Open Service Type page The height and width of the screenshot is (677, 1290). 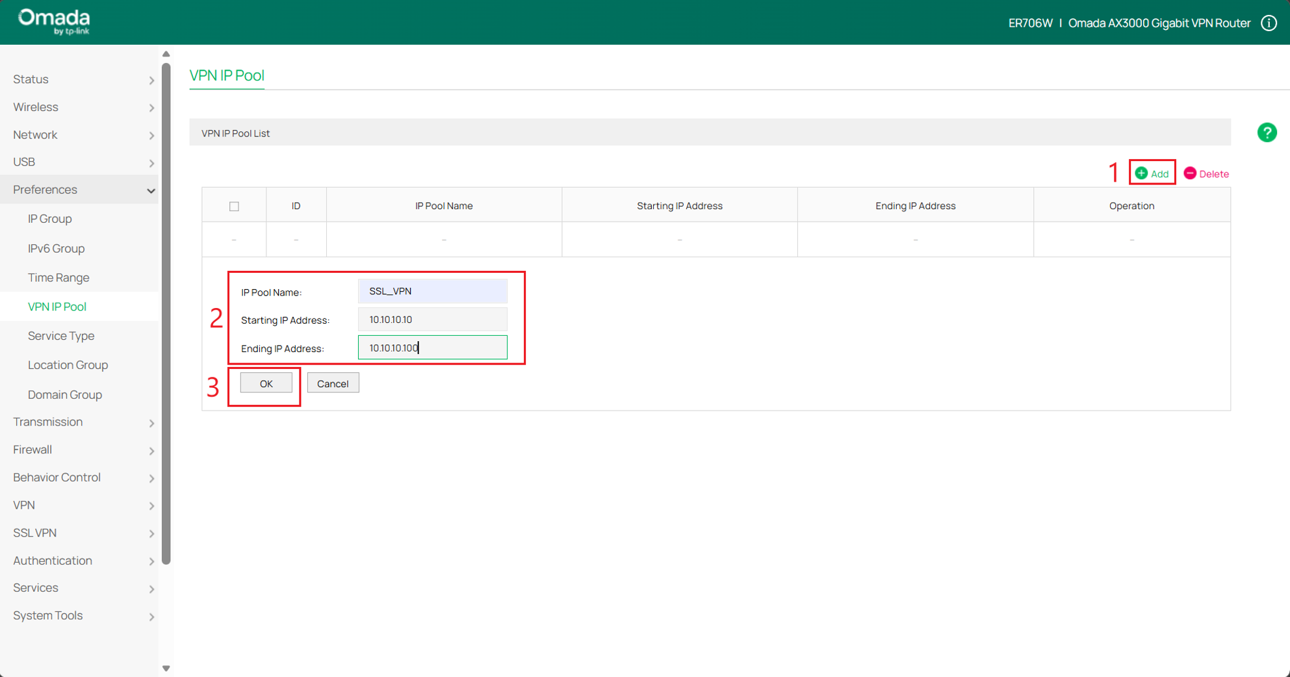pos(61,336)
